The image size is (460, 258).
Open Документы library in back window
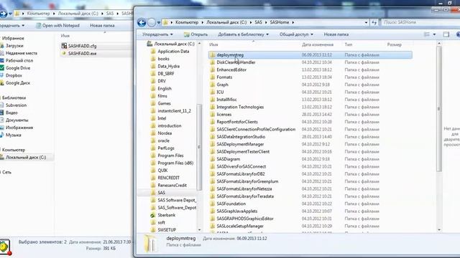(17, 120)
